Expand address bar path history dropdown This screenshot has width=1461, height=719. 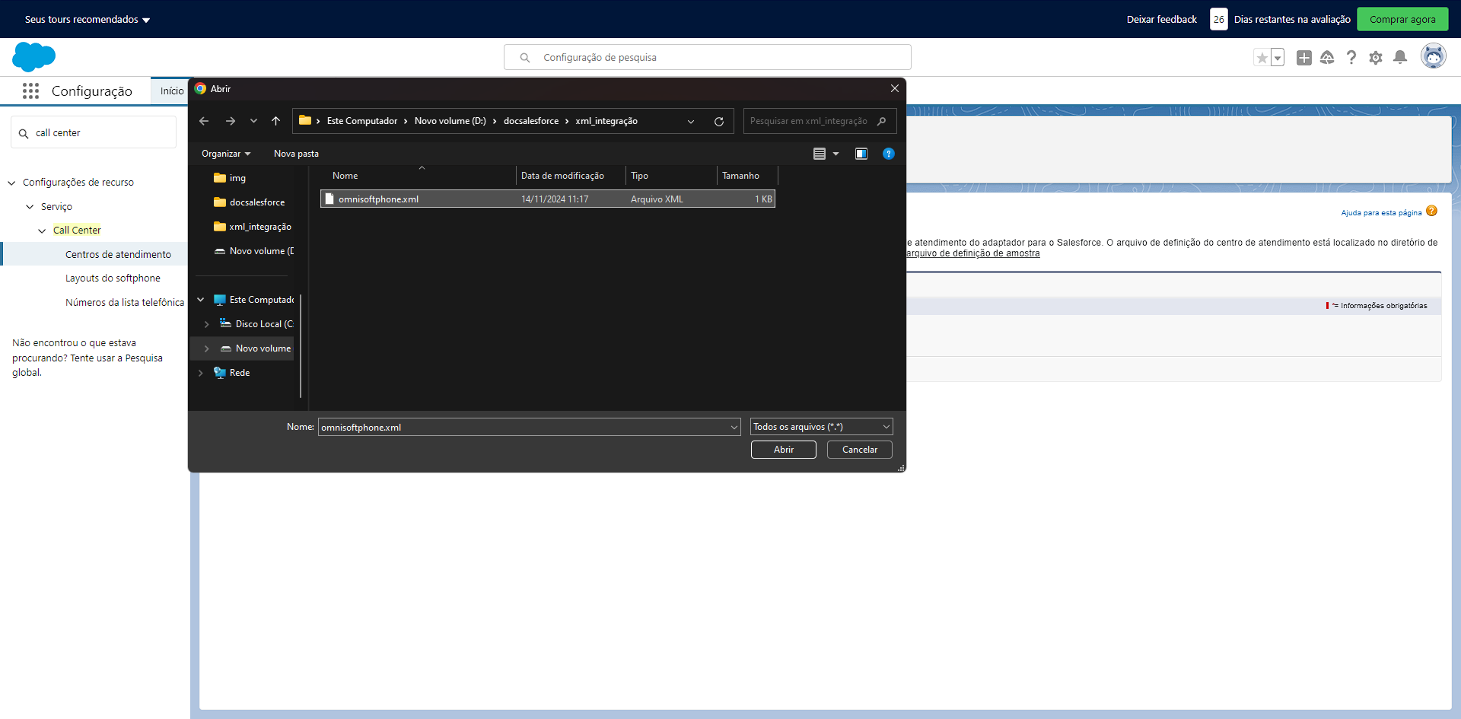click(691, 122)
